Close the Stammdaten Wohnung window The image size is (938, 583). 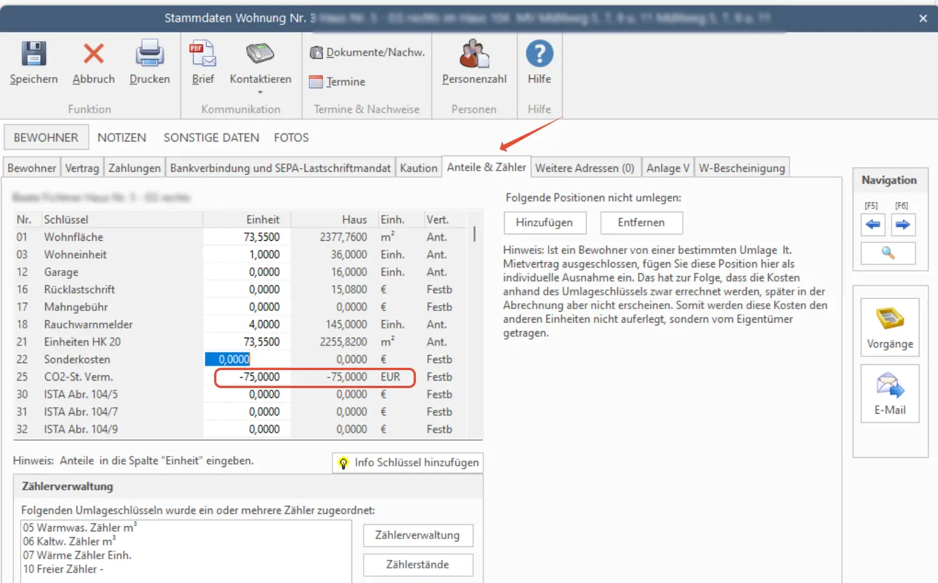click(923, 19)
